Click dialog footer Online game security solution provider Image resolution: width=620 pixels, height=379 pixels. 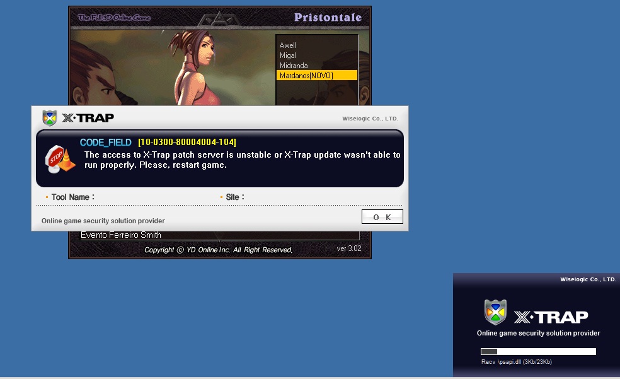[x=103, y=221]
